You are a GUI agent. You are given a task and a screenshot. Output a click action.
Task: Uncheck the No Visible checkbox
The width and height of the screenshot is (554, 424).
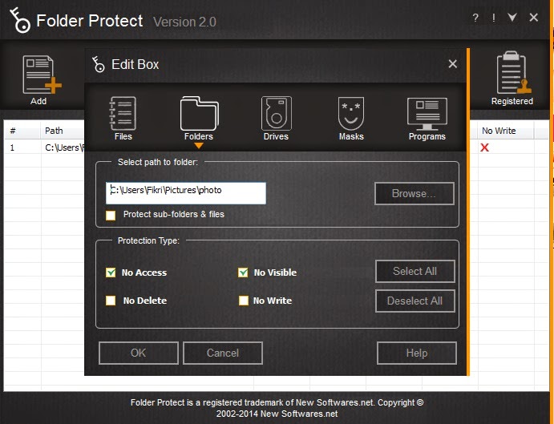pos(243,273)
